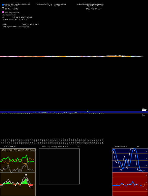Click the white volume bars icon at right
This screenshot has width=148, height=196.
click(x=144, y=110)
